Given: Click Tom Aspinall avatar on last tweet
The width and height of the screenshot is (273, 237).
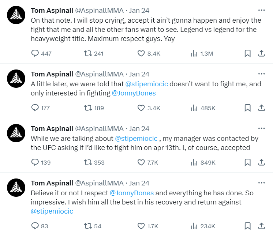Looking at the screenshot, I should coord(16,188).
